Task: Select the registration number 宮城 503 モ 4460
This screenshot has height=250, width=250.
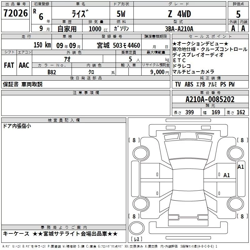Action: [118, 45]
